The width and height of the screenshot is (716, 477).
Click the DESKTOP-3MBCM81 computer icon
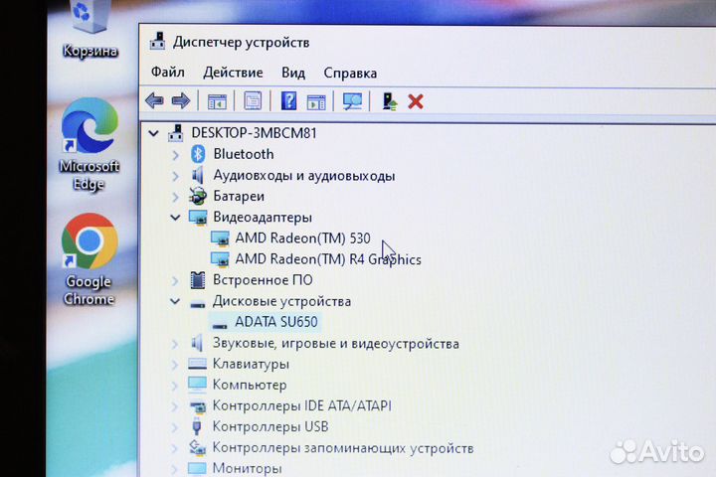(176, 133)
